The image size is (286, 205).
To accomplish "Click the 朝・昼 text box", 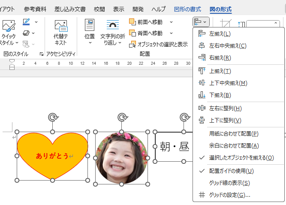I will (174, 147).
